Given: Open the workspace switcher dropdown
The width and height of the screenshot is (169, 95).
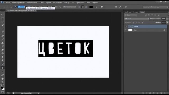Looking at the screenshot, I should click(x=155, y=7).
